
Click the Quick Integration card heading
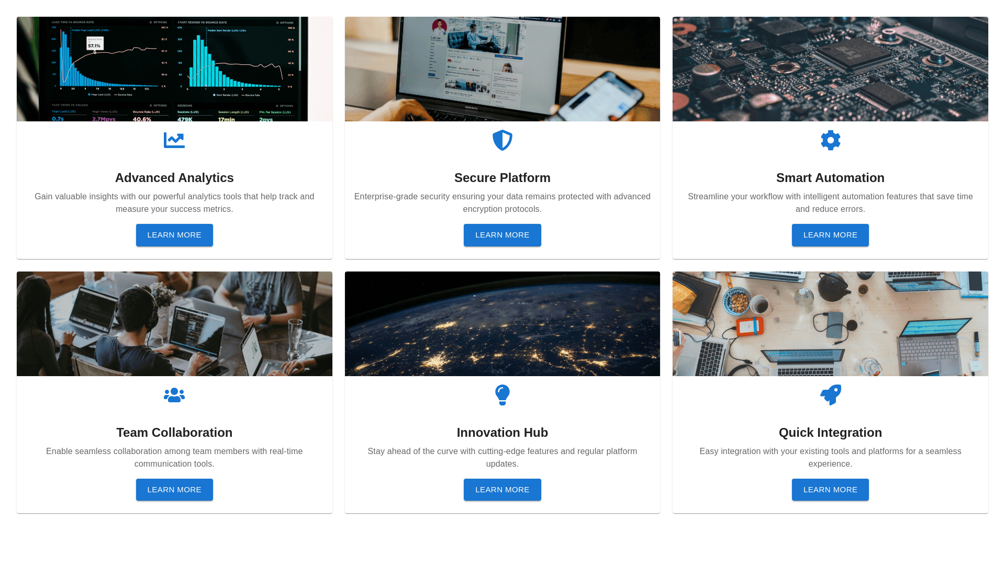[830, 433]
